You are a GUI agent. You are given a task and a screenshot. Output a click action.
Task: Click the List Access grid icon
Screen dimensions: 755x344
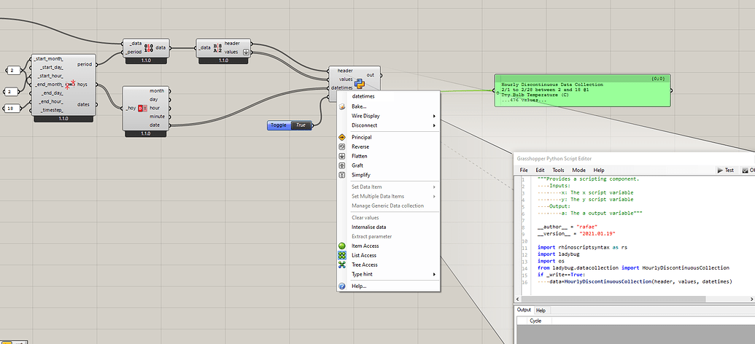pyautogui.click(x=342, y=256)
